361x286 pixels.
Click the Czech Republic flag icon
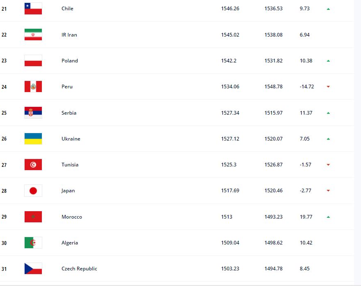(33, 269)
